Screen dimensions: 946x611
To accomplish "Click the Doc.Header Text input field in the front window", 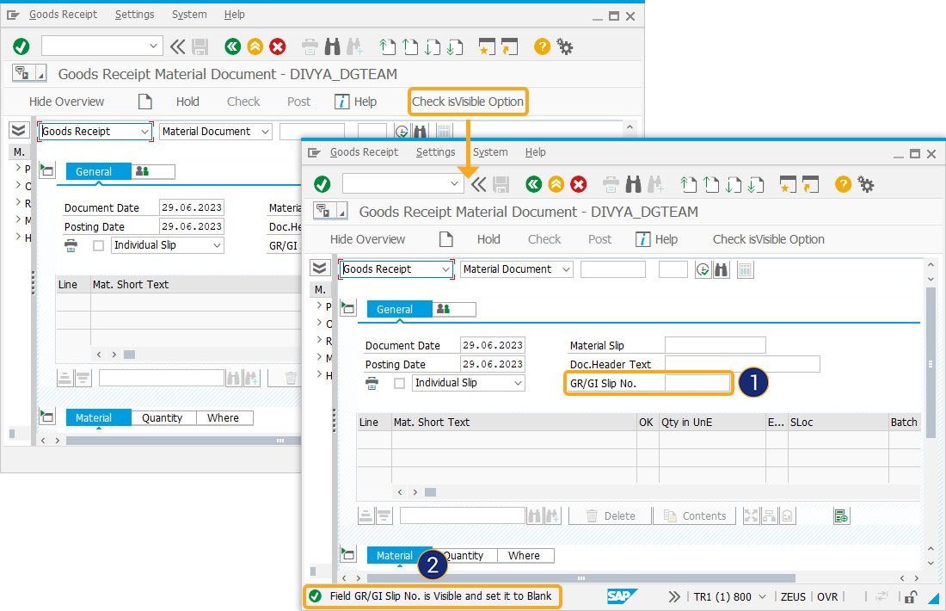I will coord(742,364).
